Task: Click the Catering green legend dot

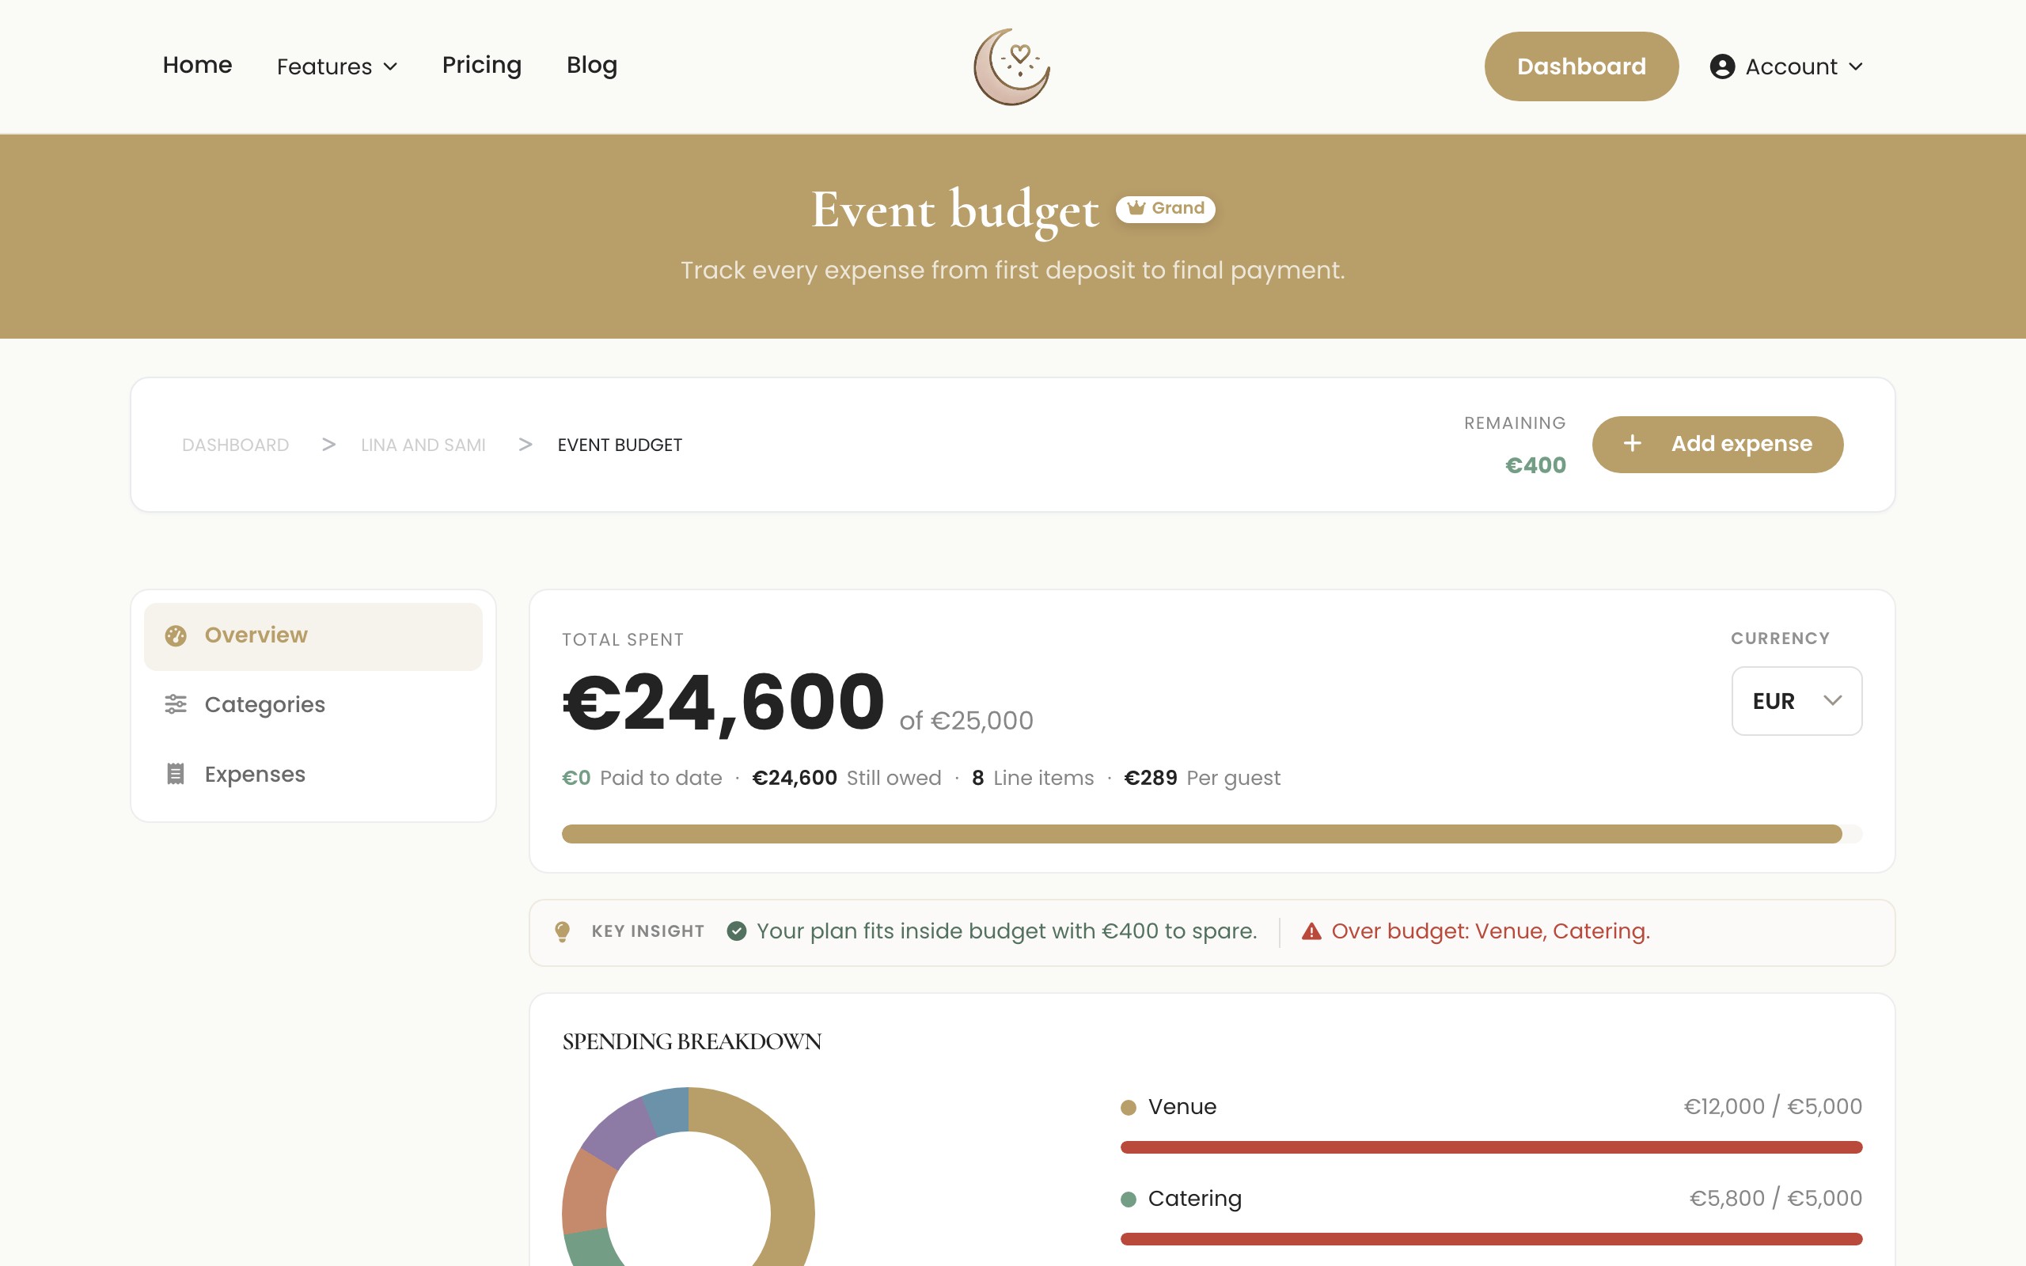Action: click(x=1128, y=1199)
